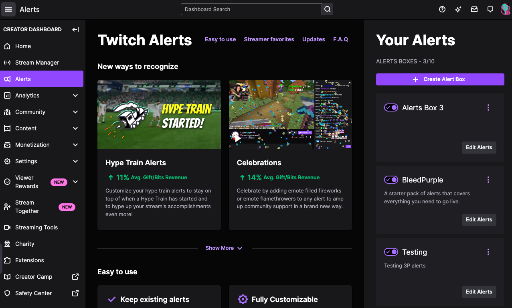Click the Home house icon
The width and height of the screenshot is (512, 308).
click(x=7, y=46)
